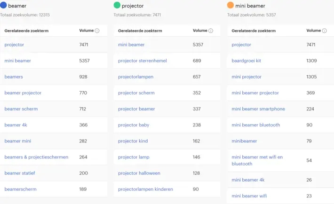Select the 'beamer scherm' link
Viewport: 334px width, 204px height.
pyautogui.click(x=21, y=109)
